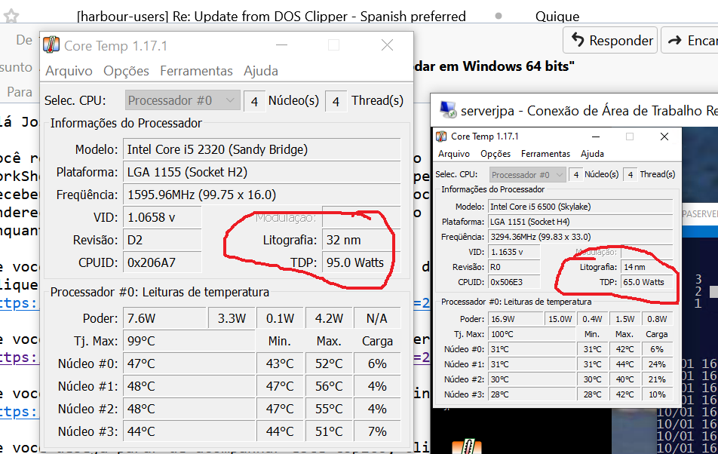This screenshot has height=454, width=718.
Task: Click the sender name Quique
Action: pyautogui.click(x=557, y=17)
